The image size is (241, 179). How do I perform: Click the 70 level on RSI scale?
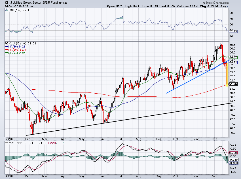pos(231,19)
